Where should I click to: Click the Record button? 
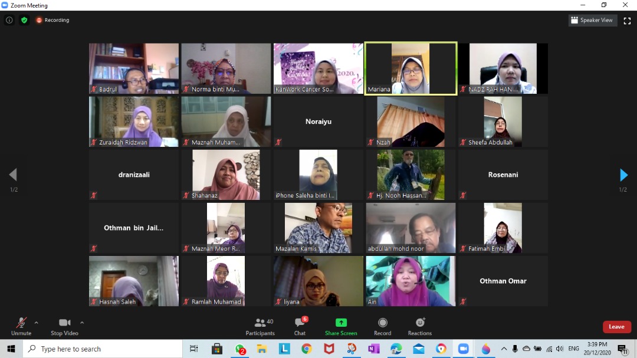(x=382, y=327)
